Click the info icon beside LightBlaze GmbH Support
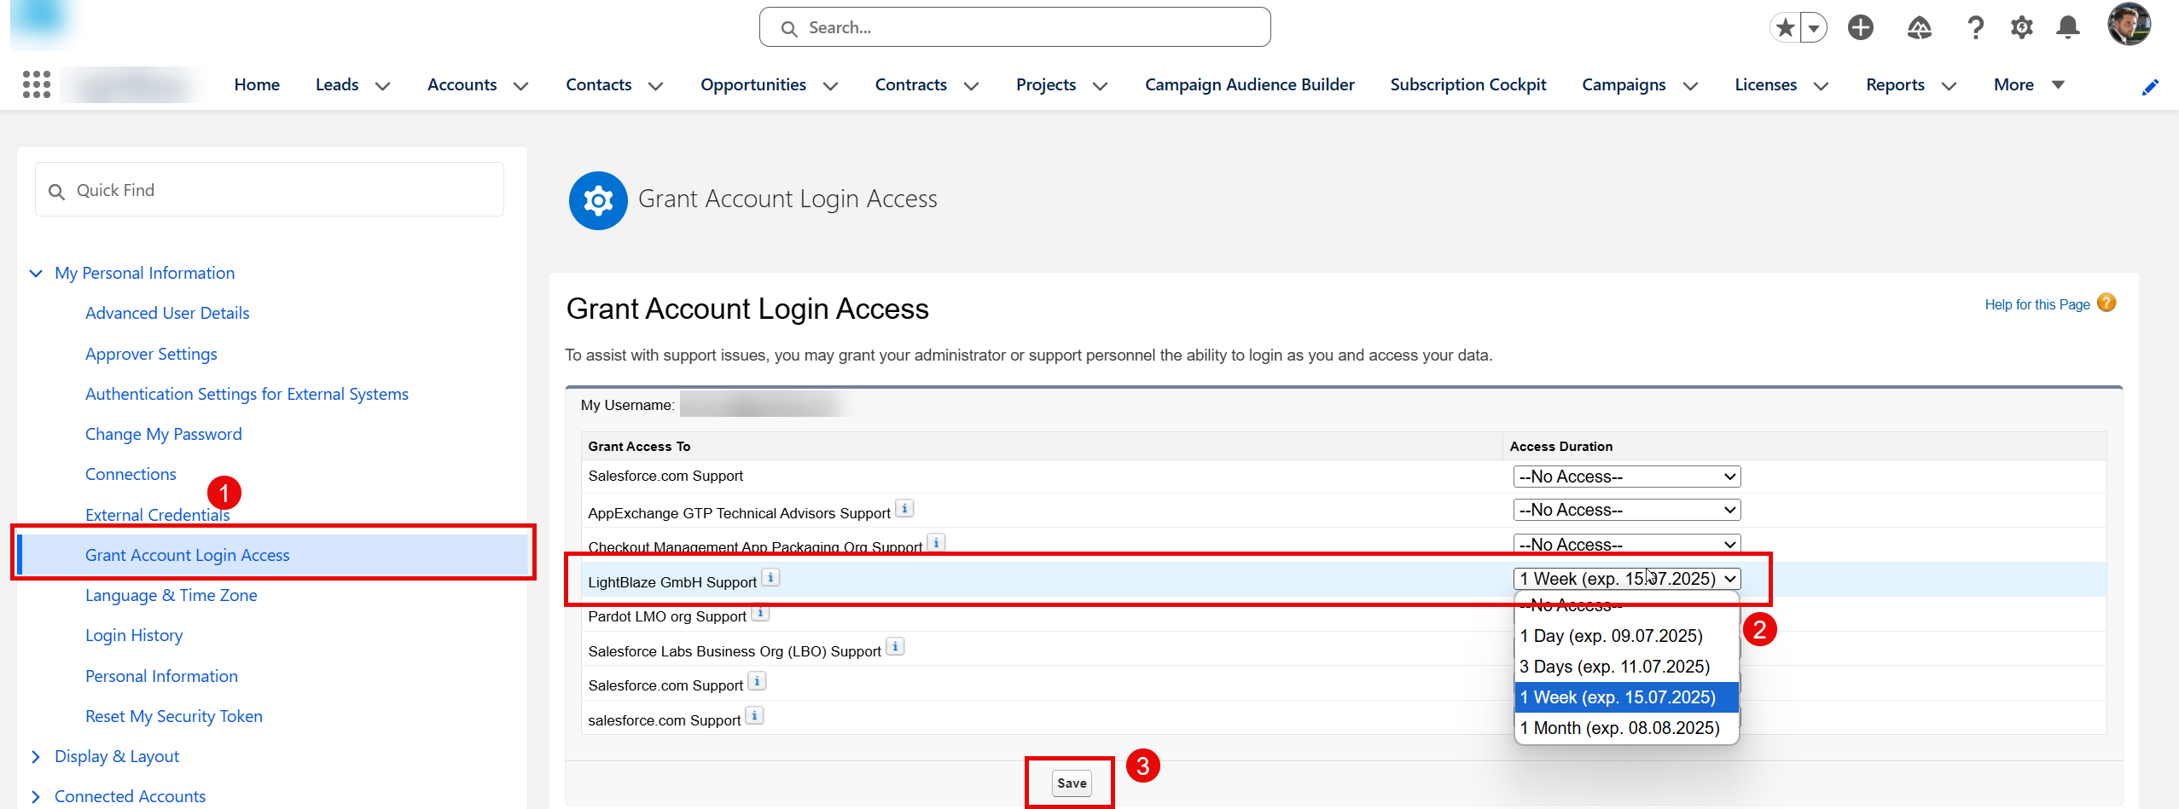The image size is (2179, 809). click(x=770, y=578)
